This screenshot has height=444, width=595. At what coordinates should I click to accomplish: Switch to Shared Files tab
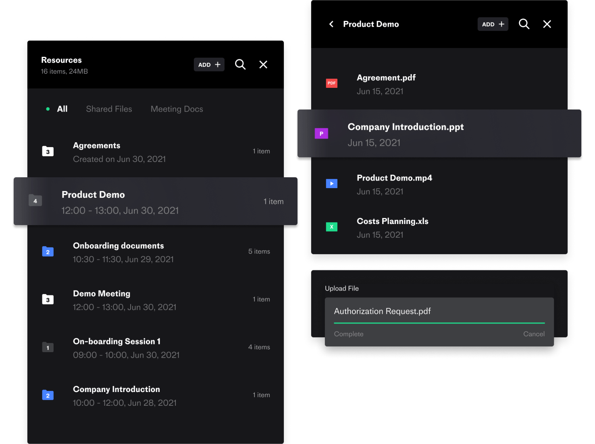tap(109, 109)
